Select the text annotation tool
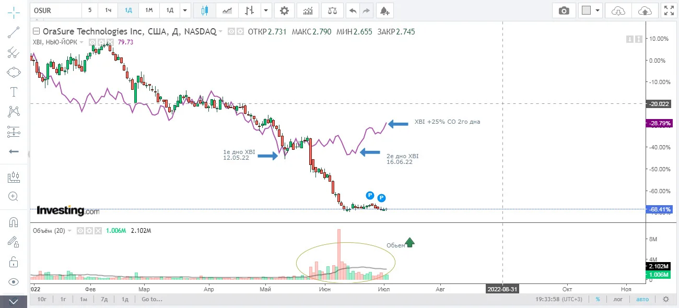 [14, 92]
